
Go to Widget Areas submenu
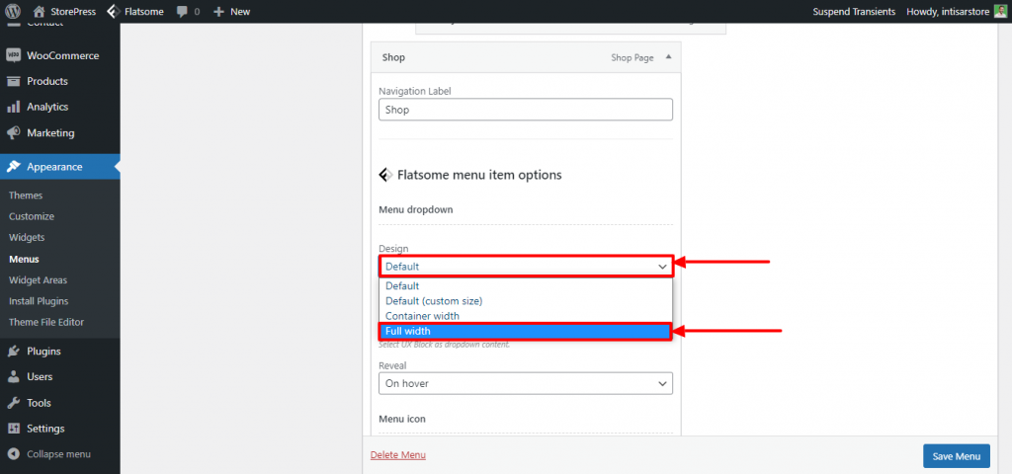coord(39,279)
